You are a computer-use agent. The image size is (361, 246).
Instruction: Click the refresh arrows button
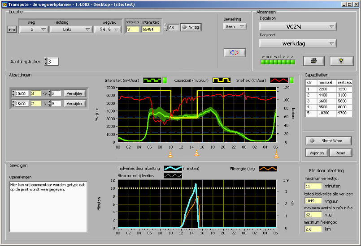235,53
